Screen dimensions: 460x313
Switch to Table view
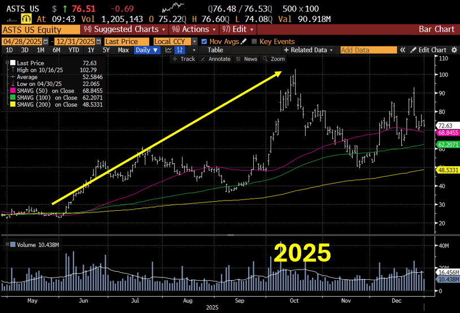(215, 50)
